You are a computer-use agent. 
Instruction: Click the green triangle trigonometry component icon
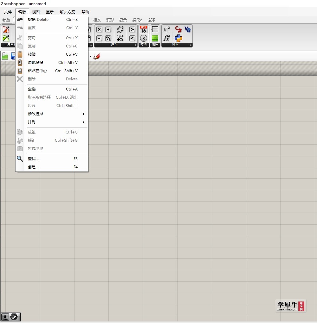[6, 38]
